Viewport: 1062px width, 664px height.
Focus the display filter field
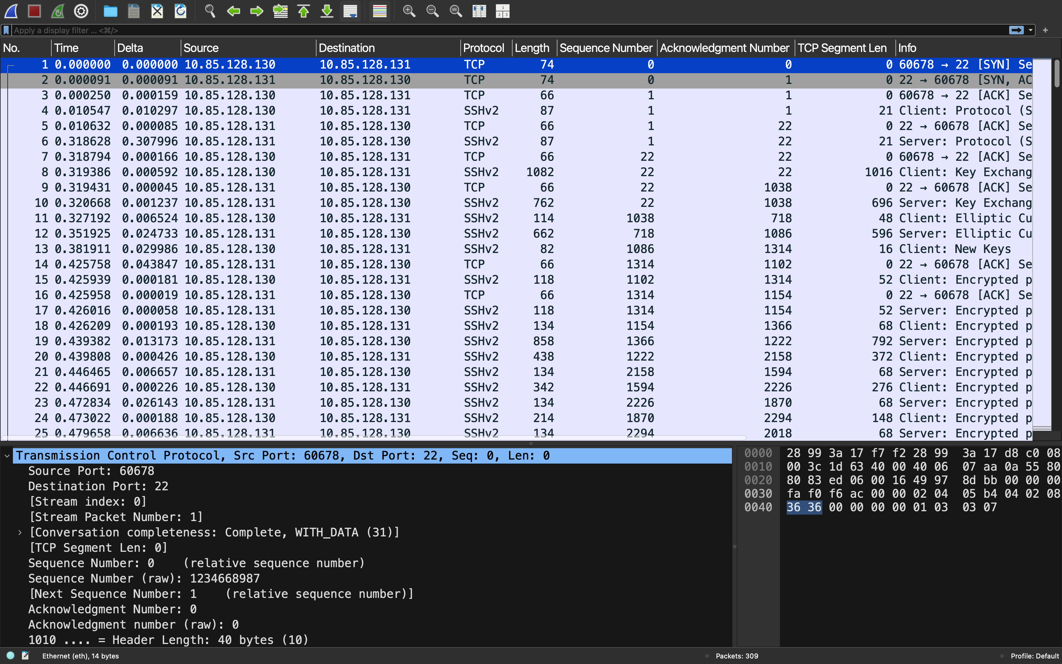[509, 30]
